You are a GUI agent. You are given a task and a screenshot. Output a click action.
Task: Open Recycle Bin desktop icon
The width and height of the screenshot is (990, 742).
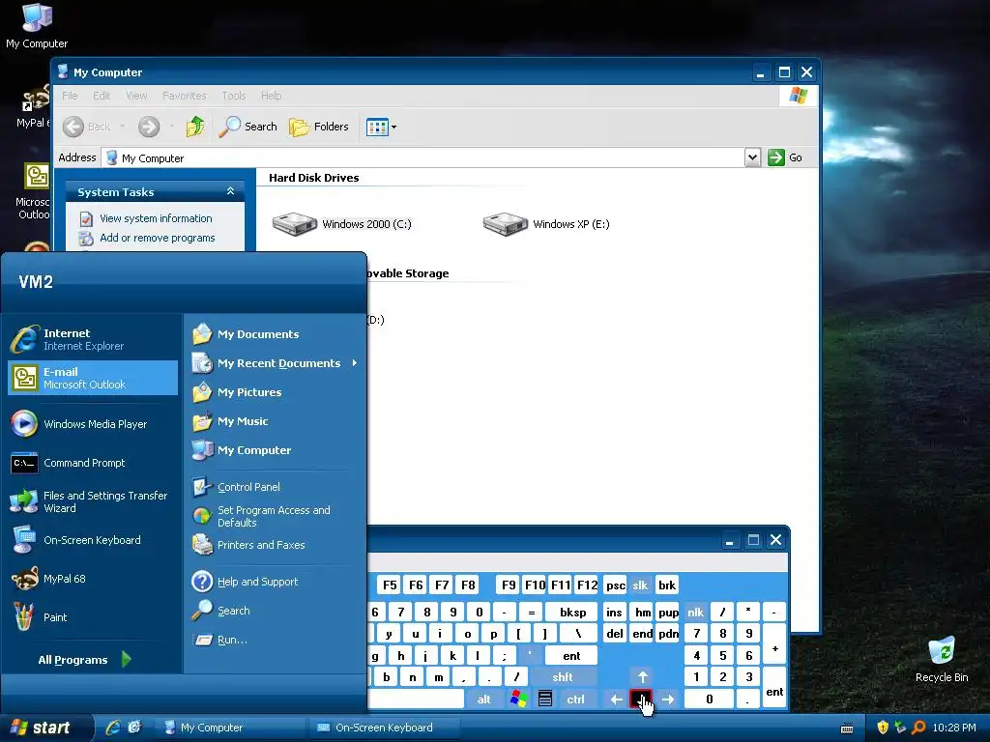[942, 659]
